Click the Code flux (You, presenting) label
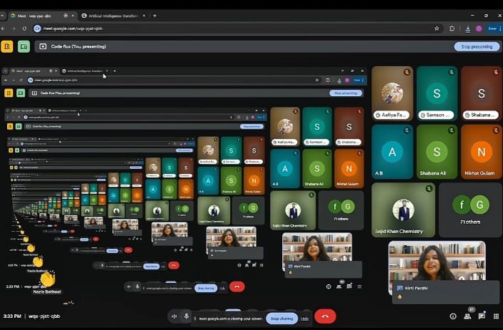The height and width of the screenshot is (330, 503). pyautogui.click(x=78, y=46)
